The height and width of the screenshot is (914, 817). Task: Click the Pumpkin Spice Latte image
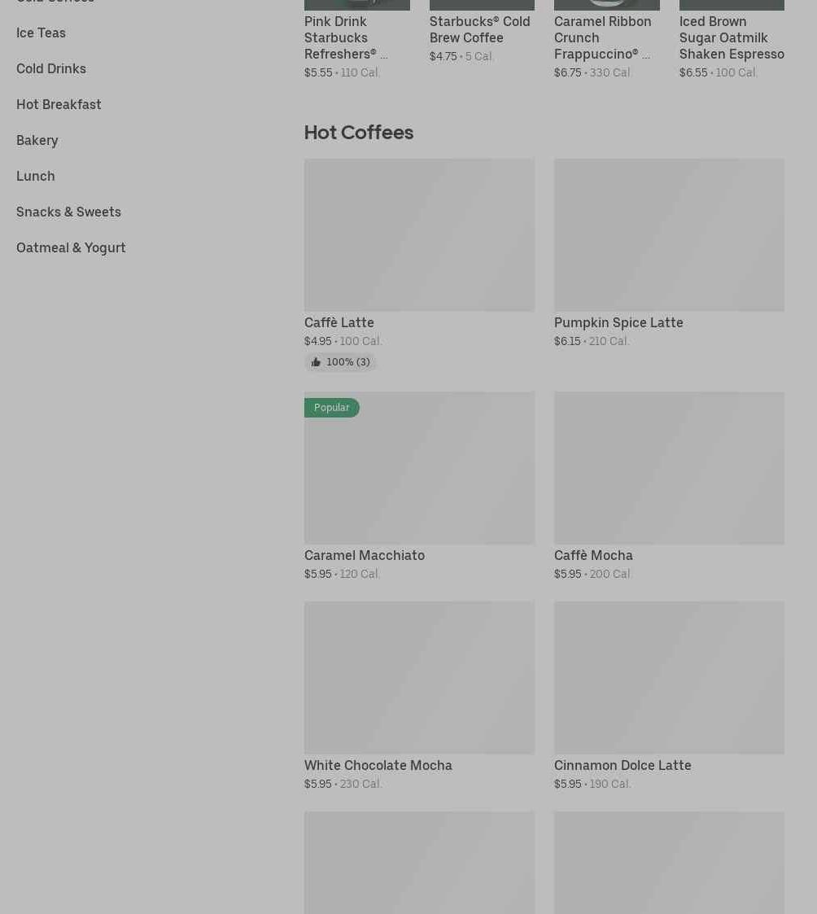tap(669, 234)
